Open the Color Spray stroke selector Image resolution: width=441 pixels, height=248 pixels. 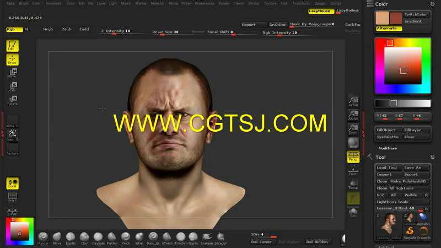(12, 135)
